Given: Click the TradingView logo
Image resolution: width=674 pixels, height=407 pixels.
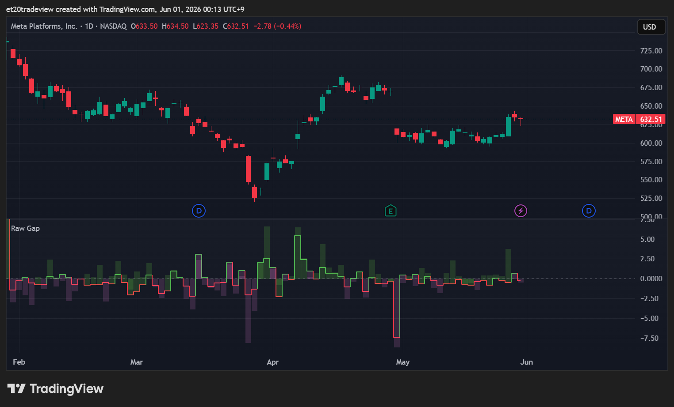Looking at the screenshot, I should tap(55, 388).
